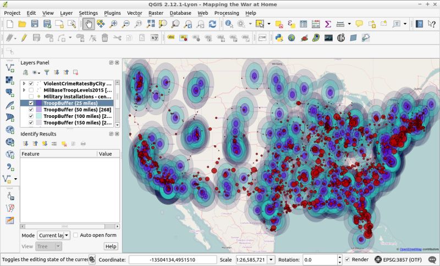Screen dimensions: 440x266
Task: Click the Map Tips speech bubble icon
Action: tap(359, 24)
